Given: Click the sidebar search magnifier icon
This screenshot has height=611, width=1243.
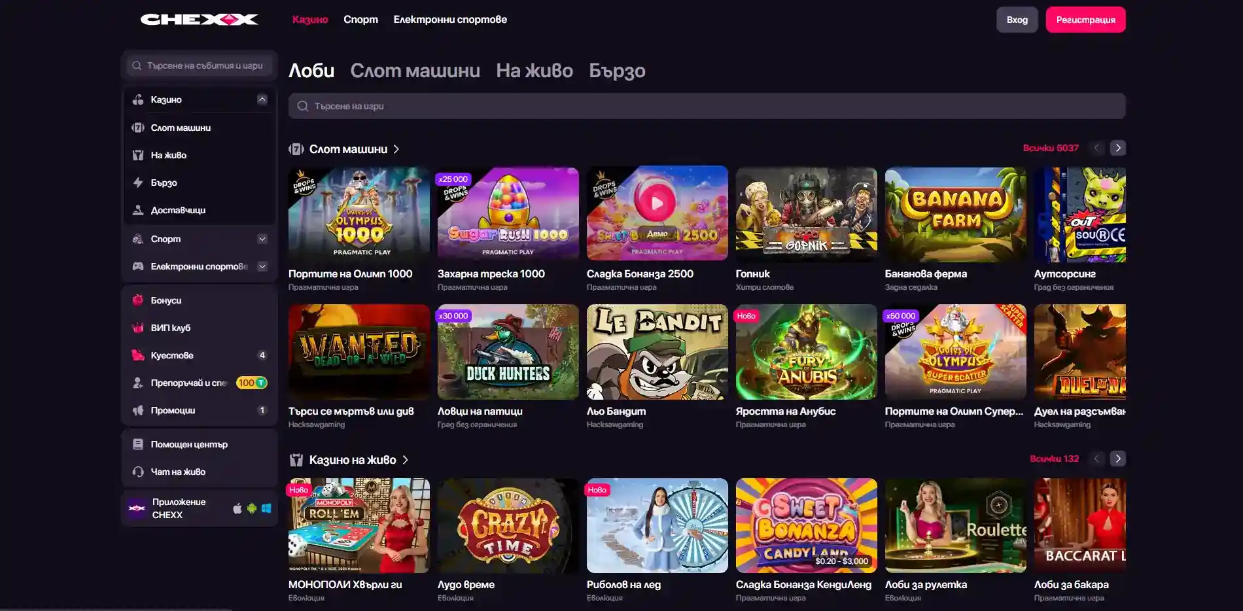Looking at the screenshot, I should tap(137, 65).
